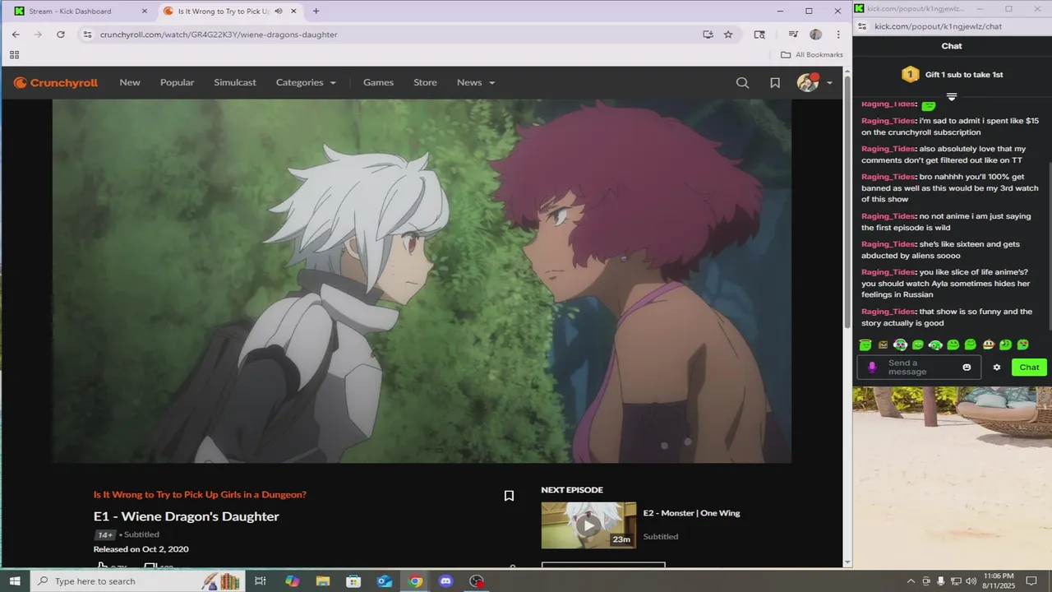Image resolution: width=1052 pixels, height=592 pixels.
Task: Play next episode thumbnail
Action: [x=588, y=525]
